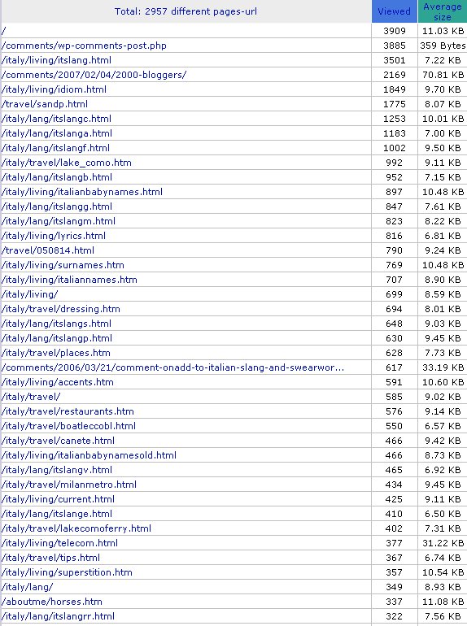Open /comments/wp-comments-post.php link
The image size is (467, 626).
(84, 46)
